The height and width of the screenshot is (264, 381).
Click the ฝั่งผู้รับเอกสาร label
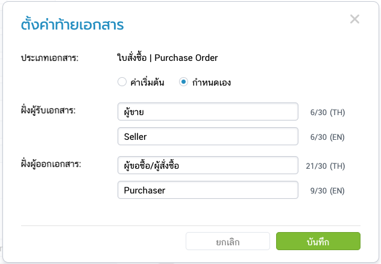pos(51,112)
